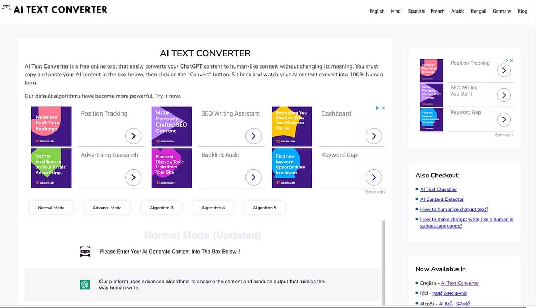Screen dimensions: 536x308
Task: Open sidebar SEO Writing Assistant arrow
Action: 504,95
